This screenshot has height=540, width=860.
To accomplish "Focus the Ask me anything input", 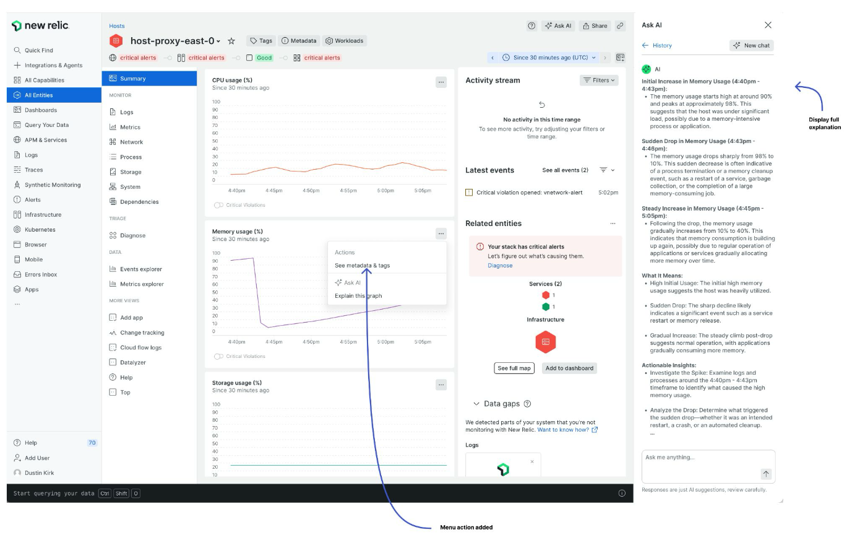I will 708,466.
